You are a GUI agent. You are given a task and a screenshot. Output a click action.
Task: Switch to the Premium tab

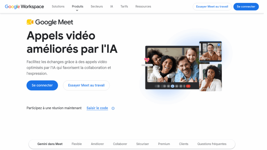click(164, 144)
